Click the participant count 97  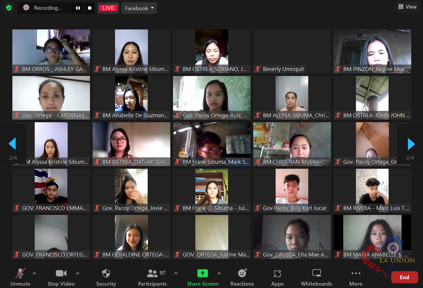163,273
